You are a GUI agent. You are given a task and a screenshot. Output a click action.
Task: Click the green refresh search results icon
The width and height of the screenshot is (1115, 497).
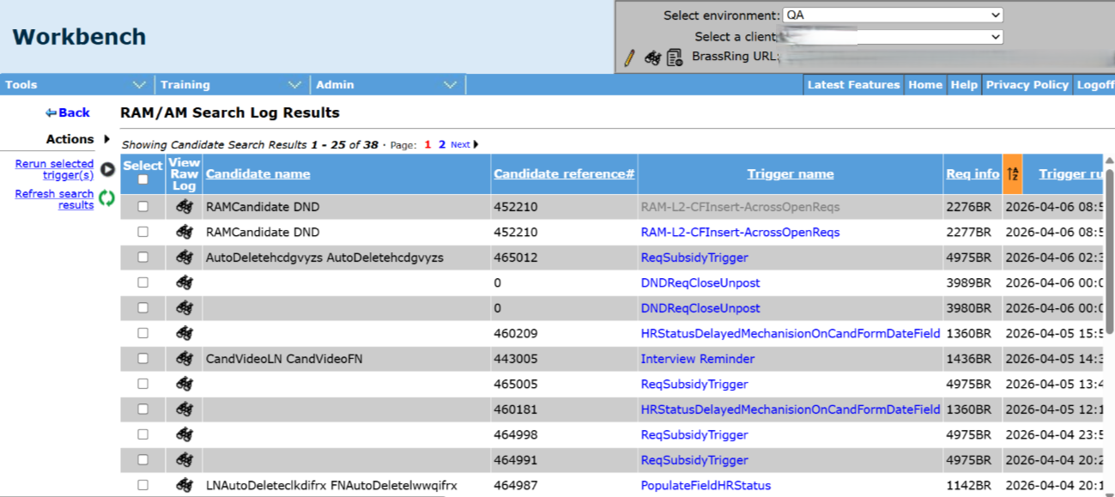107,199
